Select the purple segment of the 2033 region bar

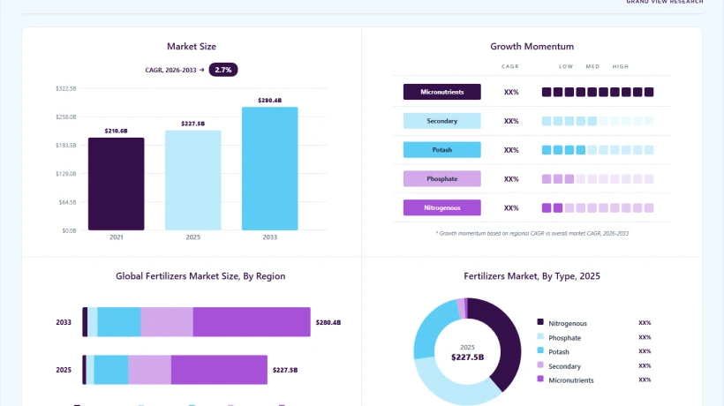pyautogui.click(x=252, y=322)
